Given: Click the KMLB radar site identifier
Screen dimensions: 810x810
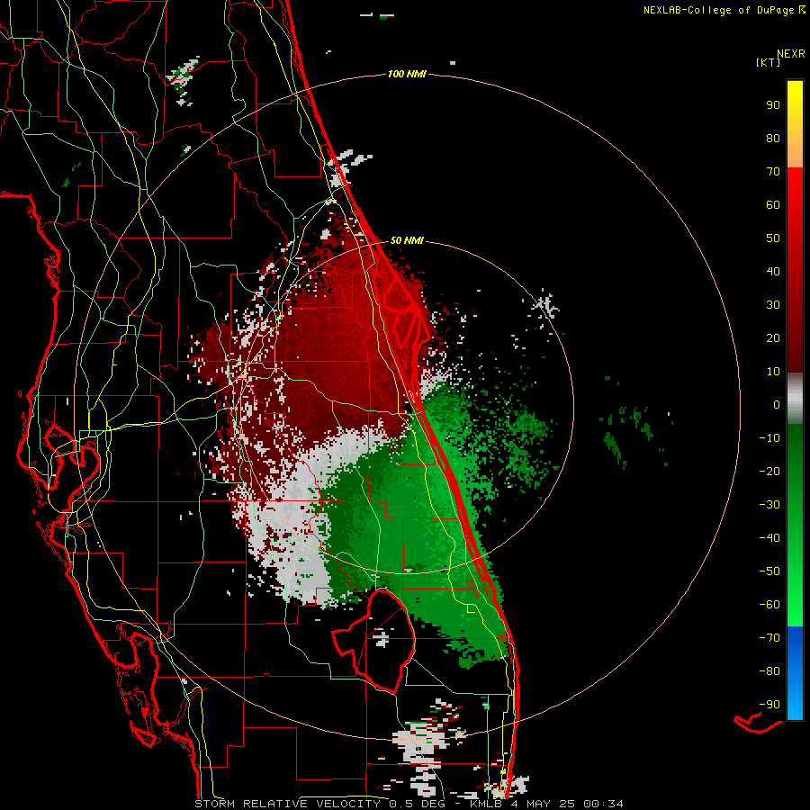Looking at the screenshot, I should click(487, 804).
